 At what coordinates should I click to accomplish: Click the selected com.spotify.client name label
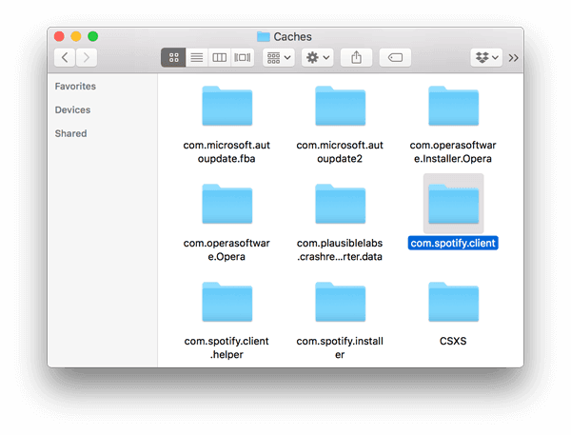[x=453, y=243]
